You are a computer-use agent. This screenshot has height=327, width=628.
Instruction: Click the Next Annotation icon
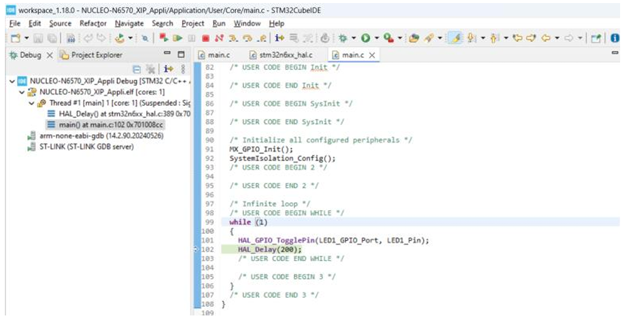tap(472, 38)
